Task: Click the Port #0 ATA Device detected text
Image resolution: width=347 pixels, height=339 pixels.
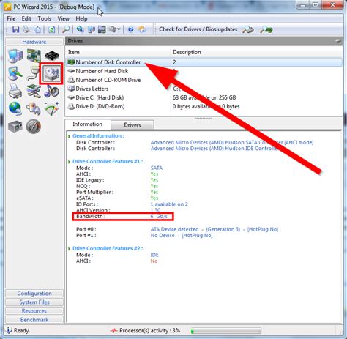Action: pos(214,229)
